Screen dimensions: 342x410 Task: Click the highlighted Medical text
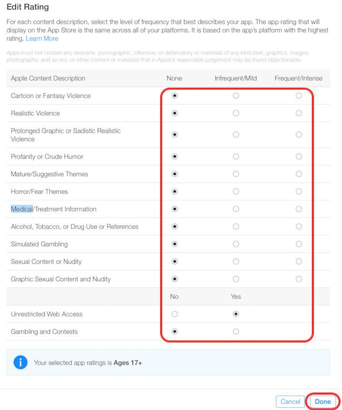pos(22,209)
